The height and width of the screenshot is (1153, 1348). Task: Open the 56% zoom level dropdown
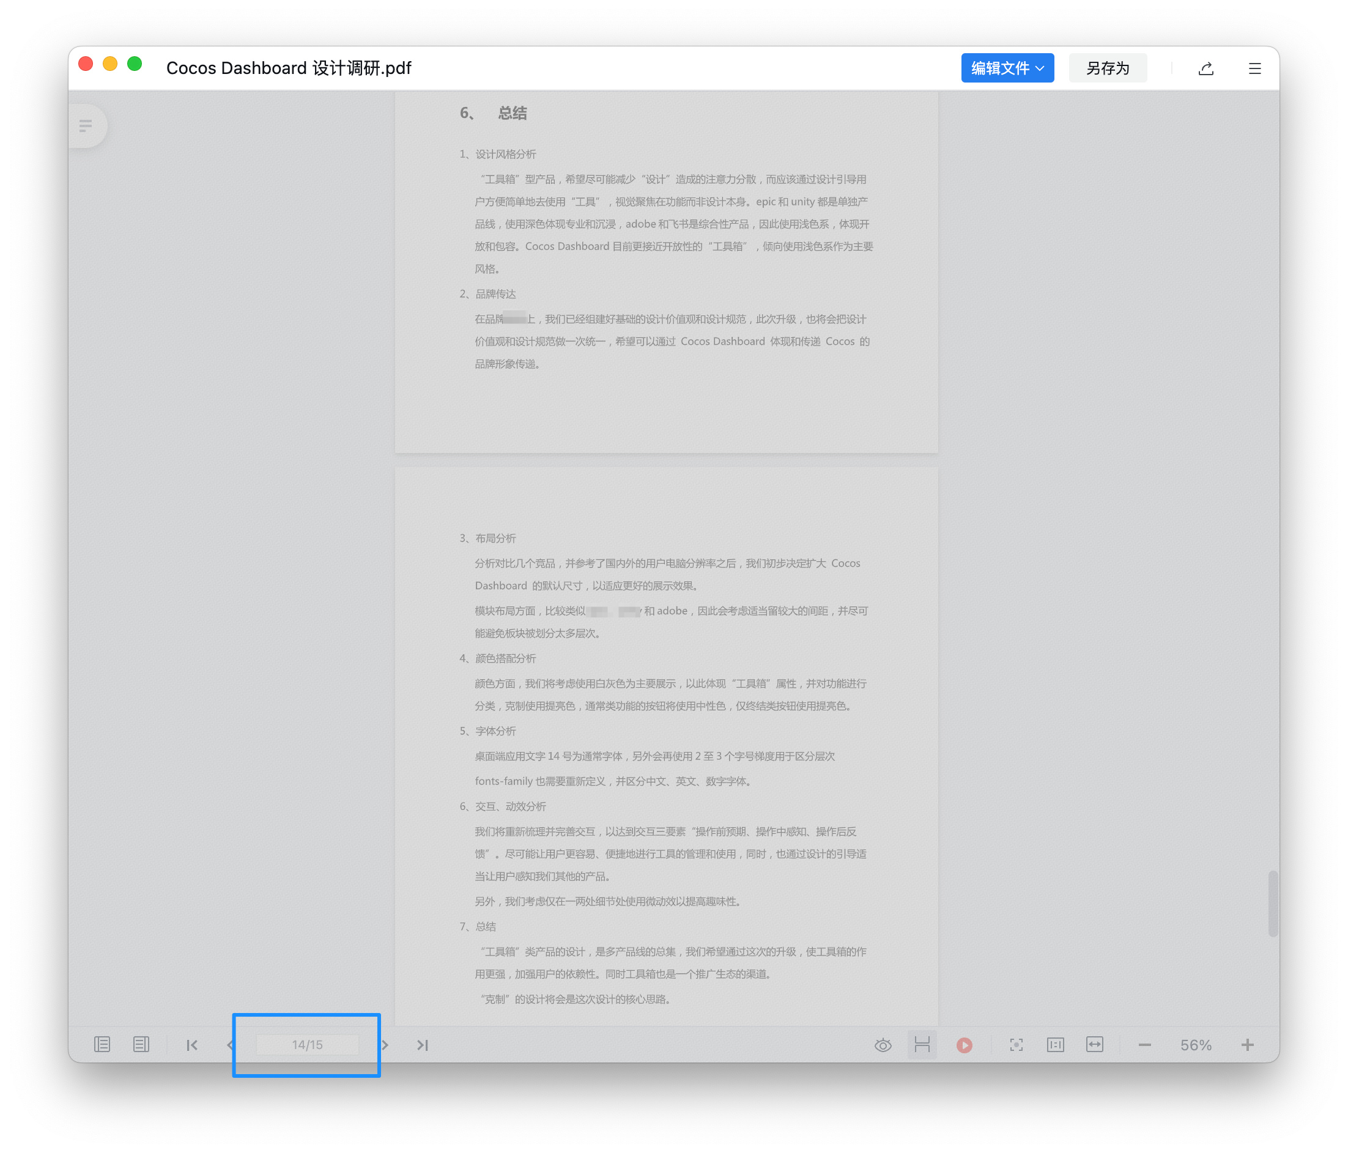coord(1196,1045)
